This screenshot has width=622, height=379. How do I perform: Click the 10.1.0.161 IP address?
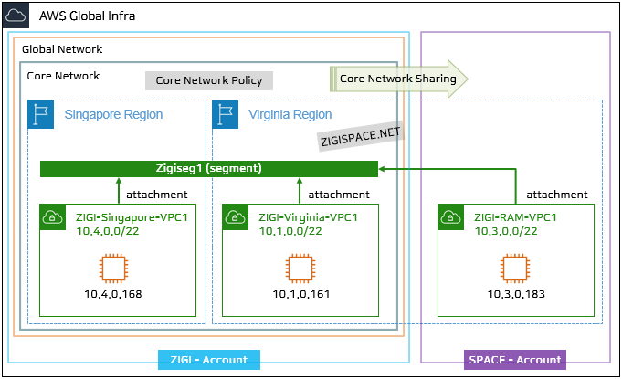click(x=301, y=294)
